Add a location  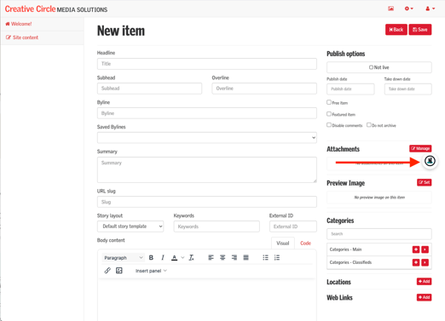coord(424,281)
